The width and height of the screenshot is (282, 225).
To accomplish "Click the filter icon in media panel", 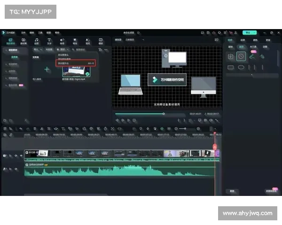I will tap(100, 49).
